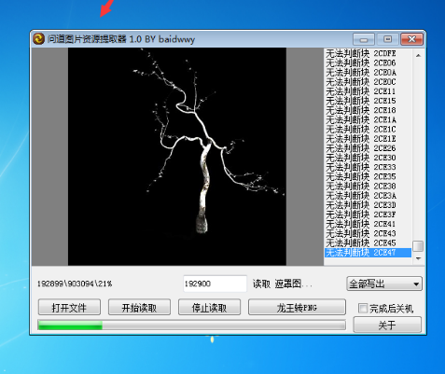Image resolution: width=445 pixels, height=374 pixels.
Task: Select list entry 无法判断块 2CE43
Action: click(368, 233)
